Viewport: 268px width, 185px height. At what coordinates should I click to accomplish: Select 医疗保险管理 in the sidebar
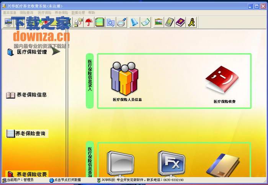click(32, 52)
